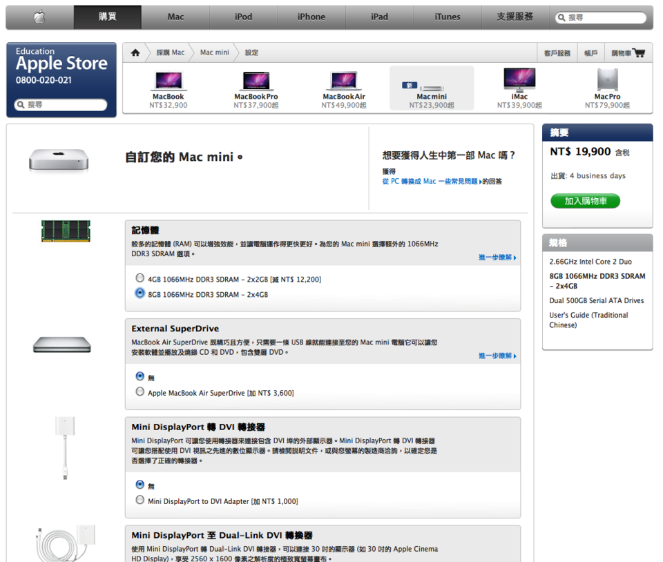Open 進一步瞭解 link in 記憶體 section

[497, 258]
